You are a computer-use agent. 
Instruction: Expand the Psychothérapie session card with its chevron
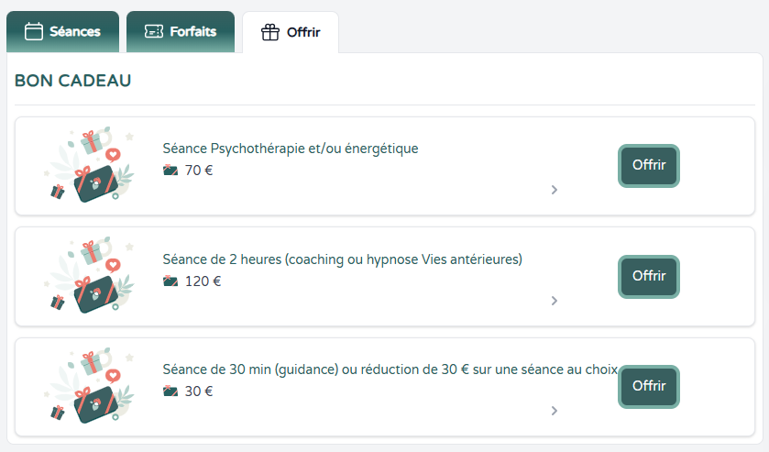tap(555, 190)
